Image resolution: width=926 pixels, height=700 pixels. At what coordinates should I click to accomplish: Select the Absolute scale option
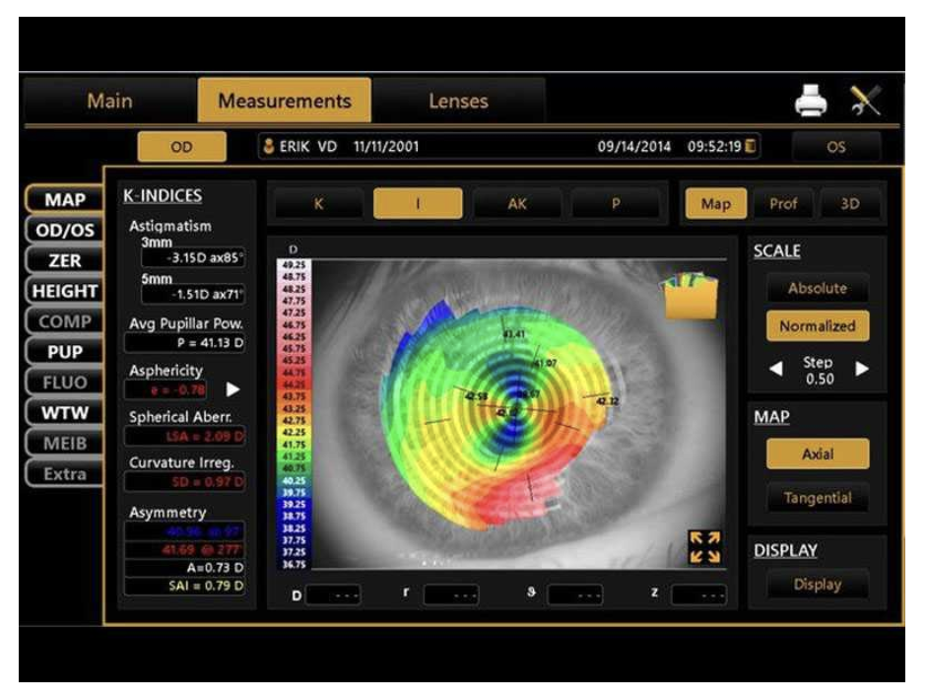click(817, 288)
